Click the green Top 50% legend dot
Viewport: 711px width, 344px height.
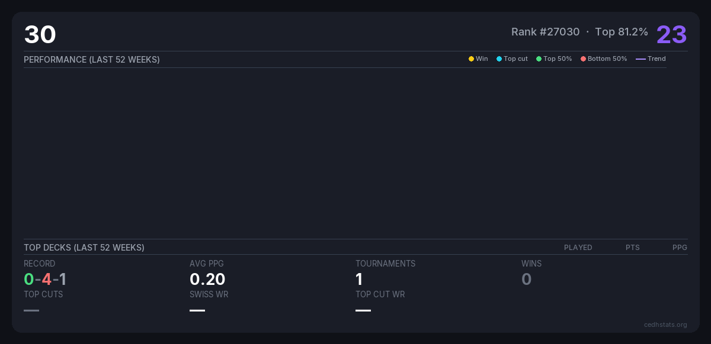[x=539, y=59]
